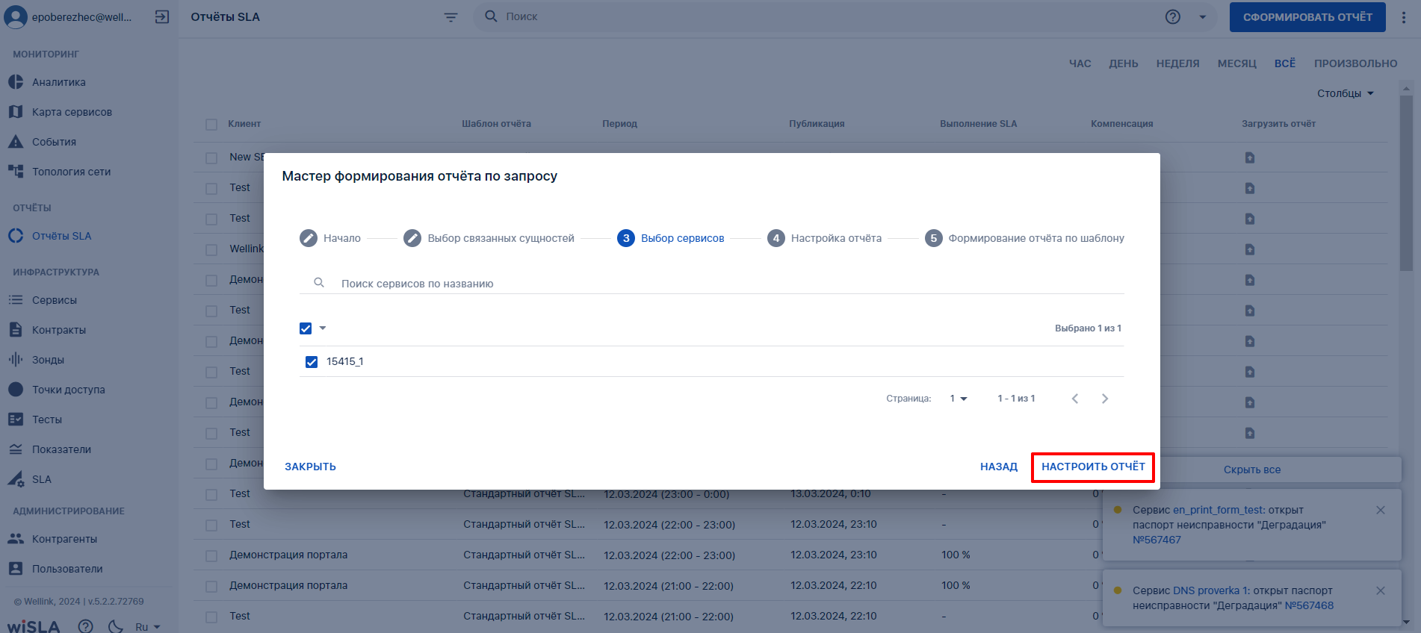This screenshot has width=1421, height=633.
Task: Click the logout icon next to the user email
Action: click(x=162, y=16)
